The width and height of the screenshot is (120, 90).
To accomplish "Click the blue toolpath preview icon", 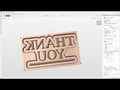I will (6, 18).
